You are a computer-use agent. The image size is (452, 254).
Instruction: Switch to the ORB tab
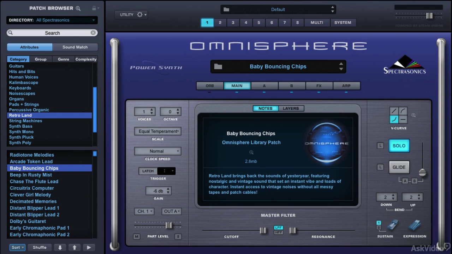tap(210, 86)
